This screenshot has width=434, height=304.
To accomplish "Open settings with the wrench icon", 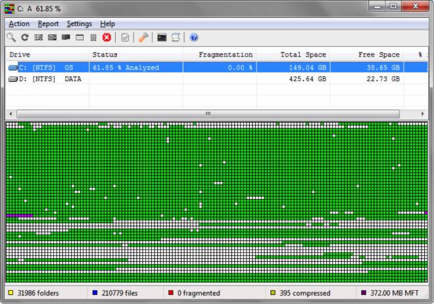I will coord(143,37).
